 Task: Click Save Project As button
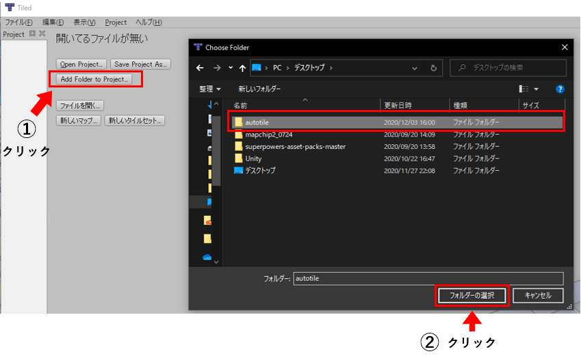click(x=140, y=64)
